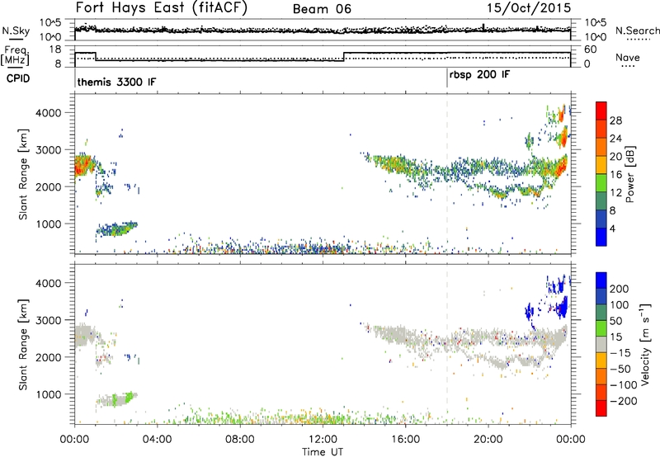Viewport: 660px width, 457px height.
Task: Click the '20:00' time tick label
Action: (x=488, y=440)
